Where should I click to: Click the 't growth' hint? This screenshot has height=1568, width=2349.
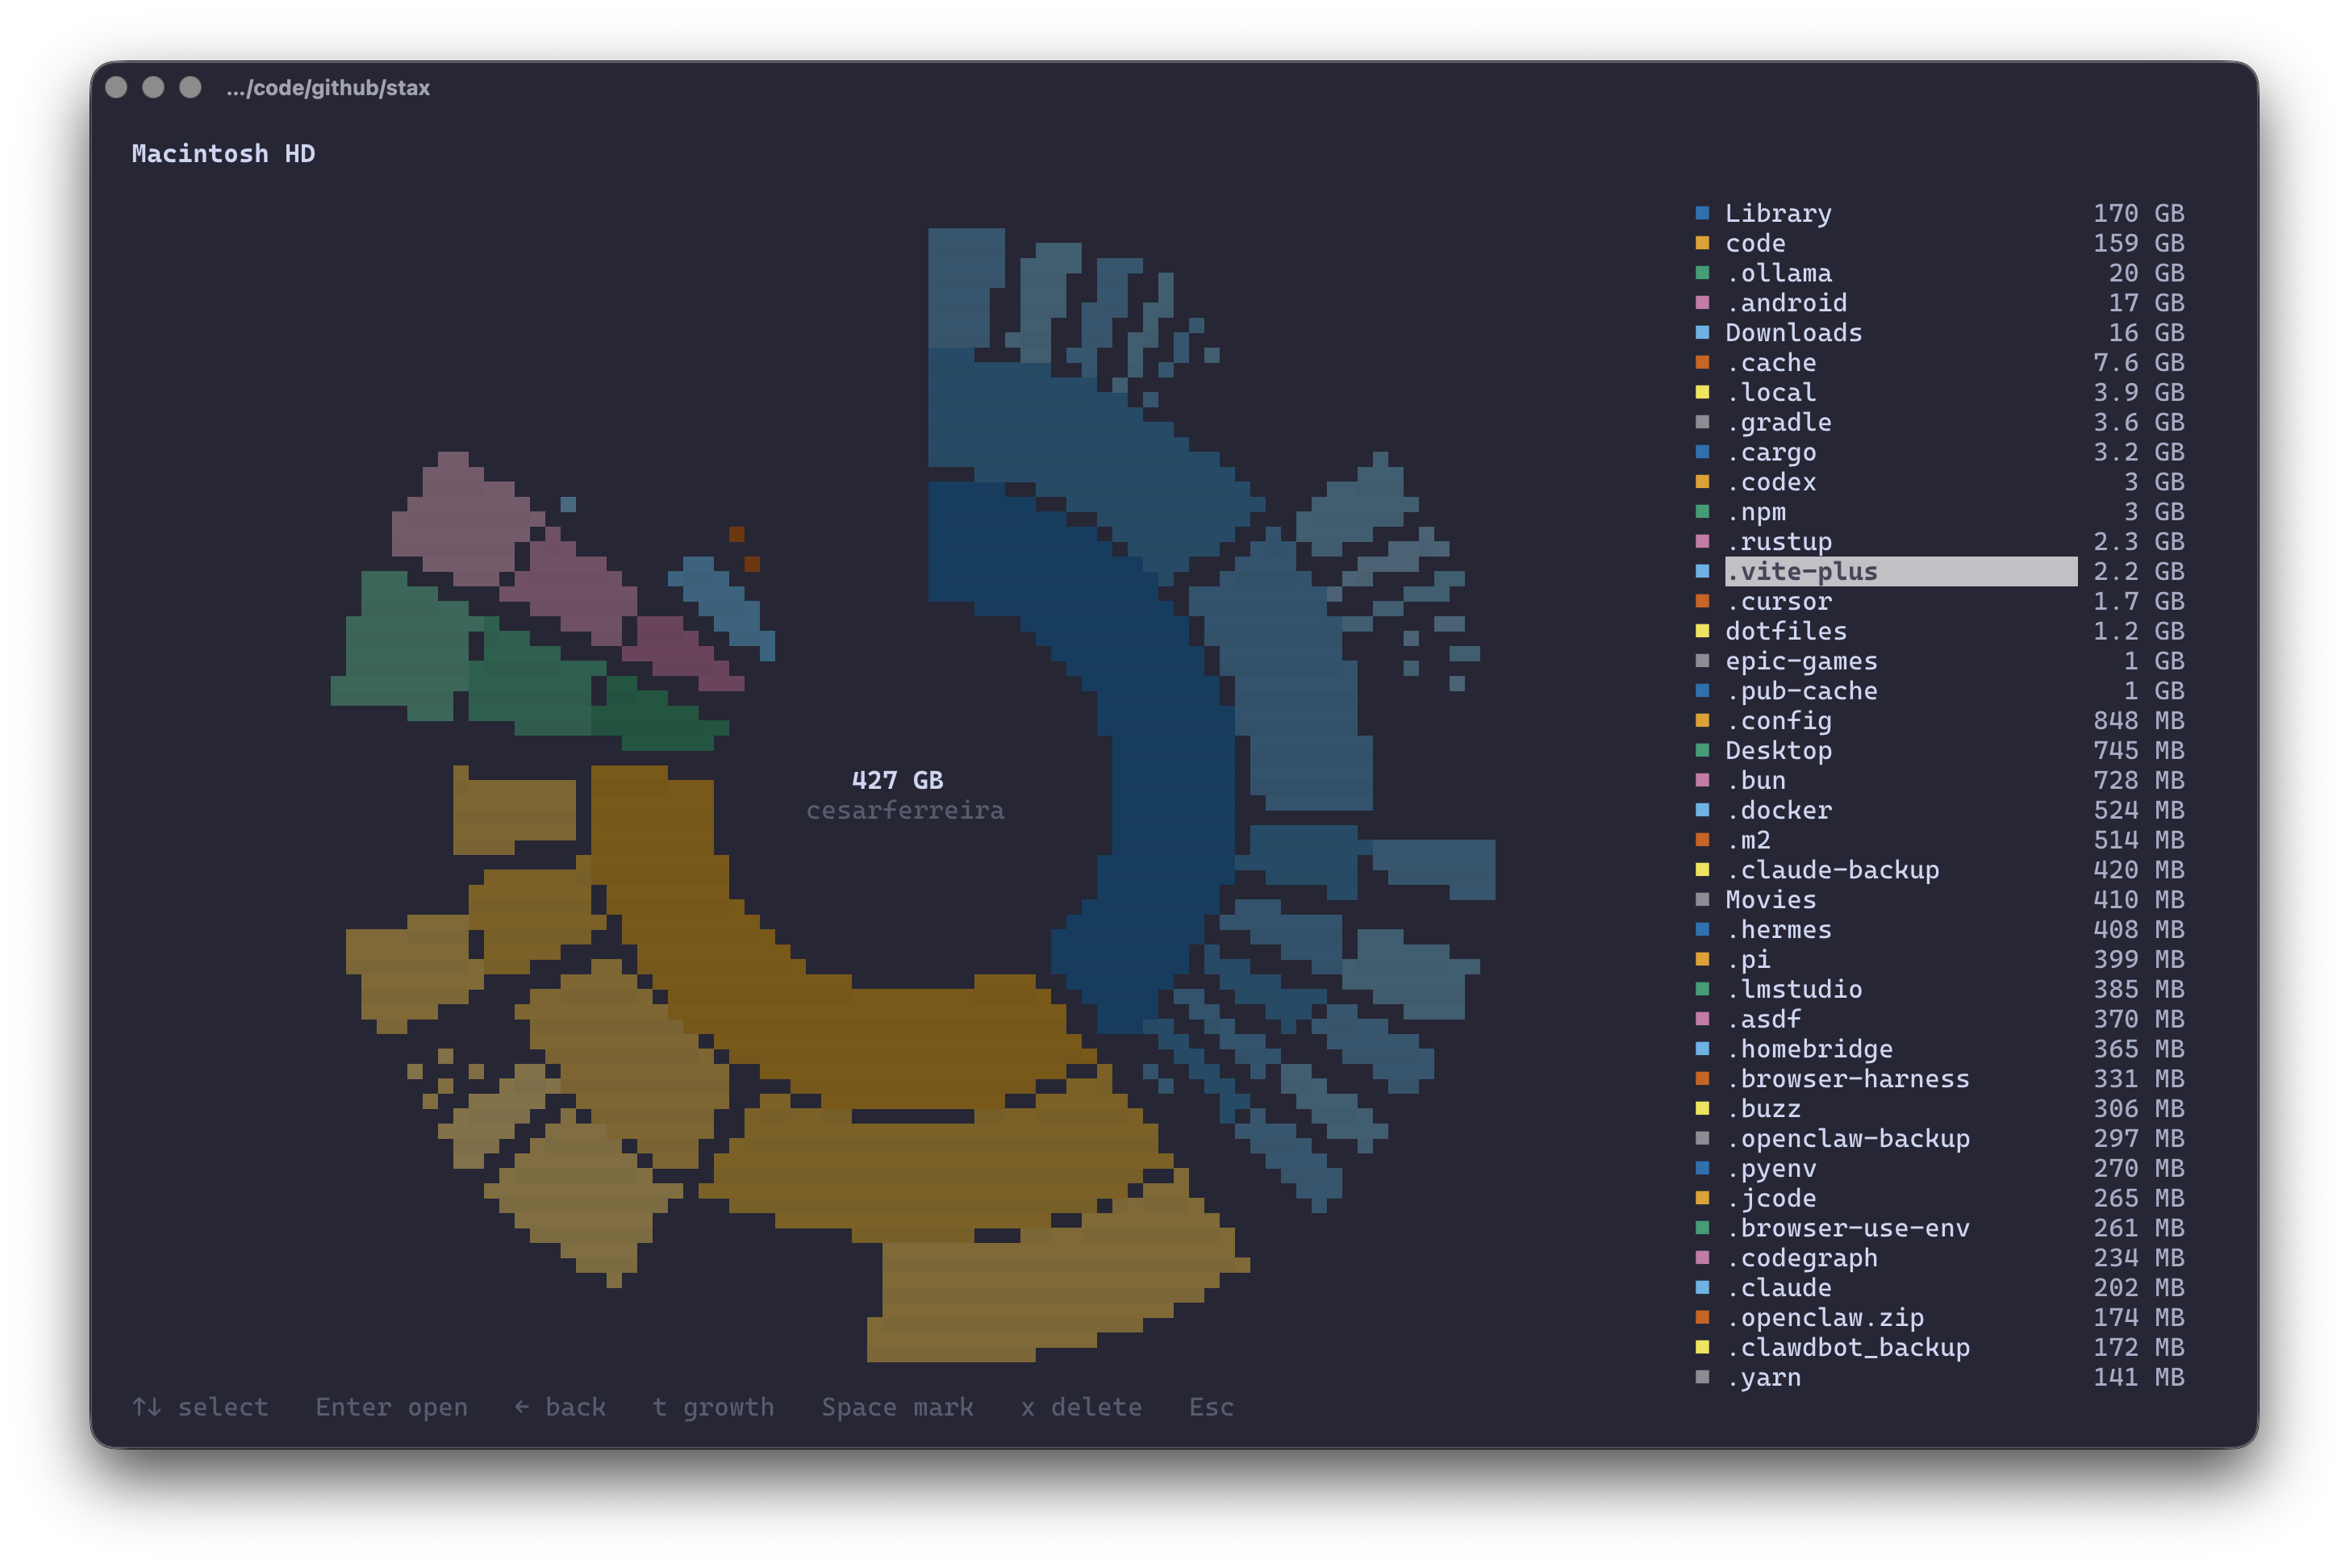713,1407
